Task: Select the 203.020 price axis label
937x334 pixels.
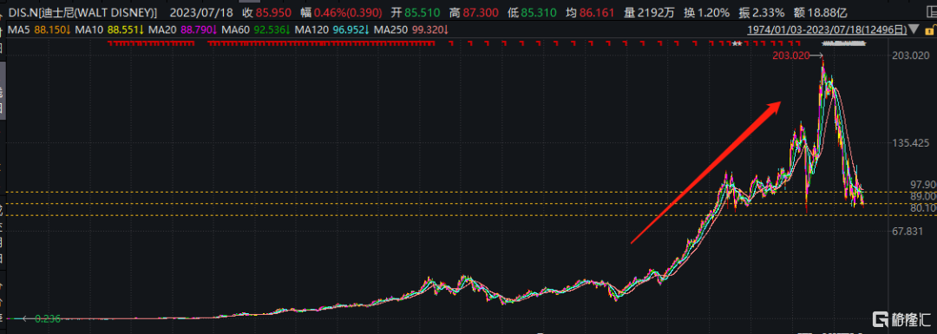Action: coord(911,56)
